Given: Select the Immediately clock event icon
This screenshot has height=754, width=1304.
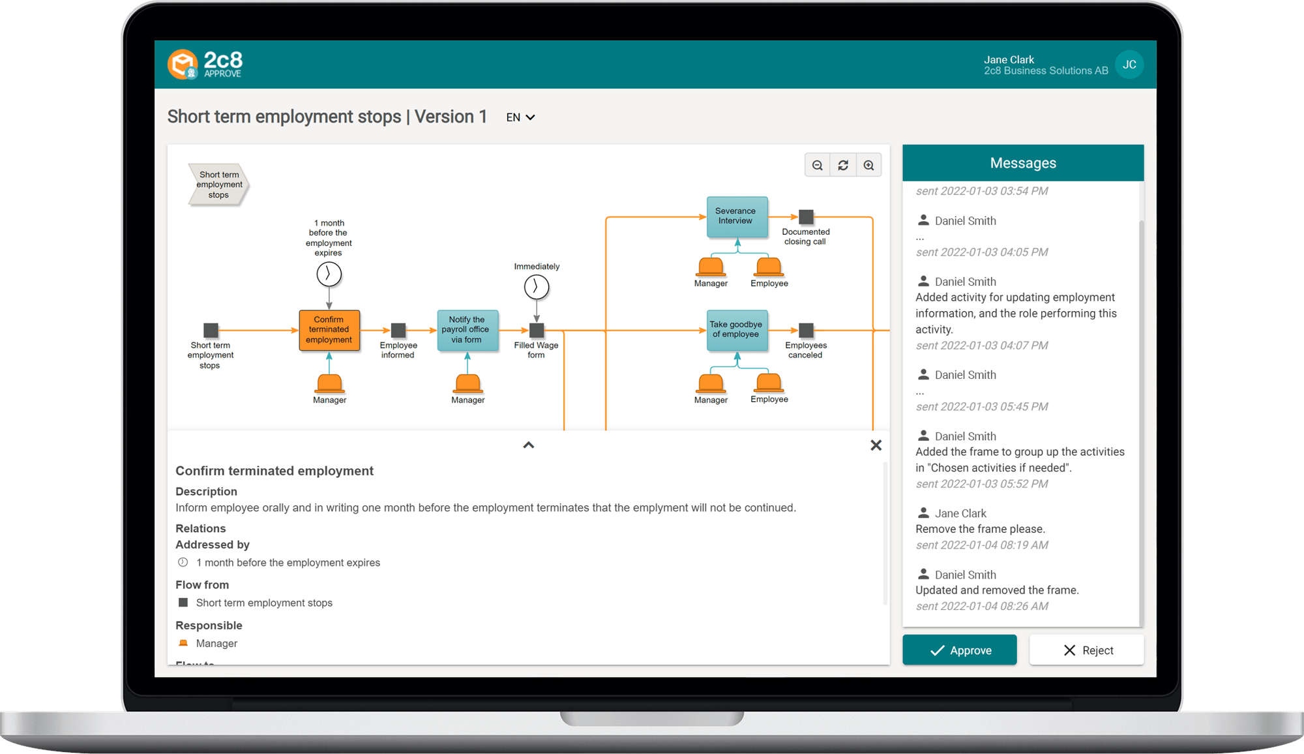Looking at the screenshot, I should [536, 287].
